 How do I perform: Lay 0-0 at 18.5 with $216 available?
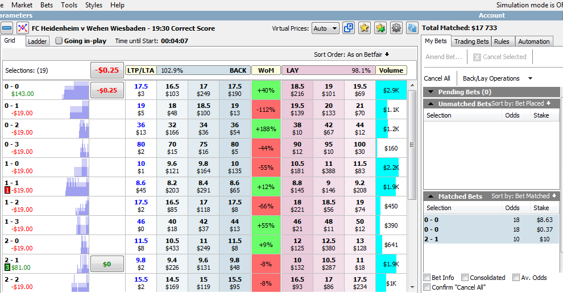click(x=297, y=90)
